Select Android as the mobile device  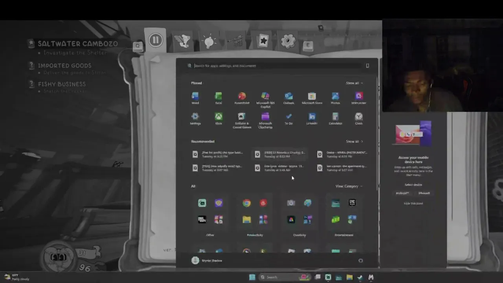[402, 193]
